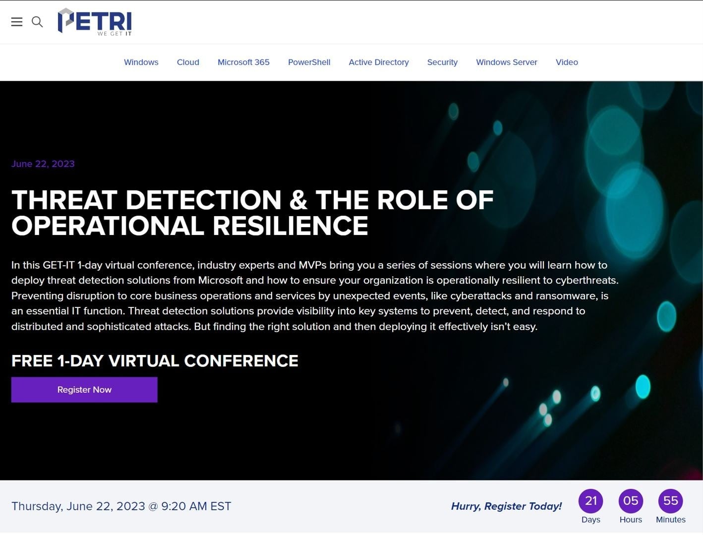Open Windows Server category
This screenshot has height=535, width=703.
[x=507, y=62]
